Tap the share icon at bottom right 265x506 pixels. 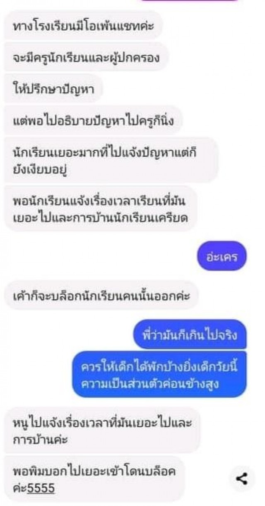(242, 479)
